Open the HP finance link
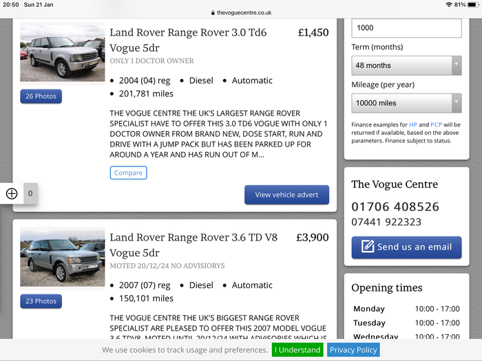The width and height of the screenshot is (482, 361). [x=413, y=124]
